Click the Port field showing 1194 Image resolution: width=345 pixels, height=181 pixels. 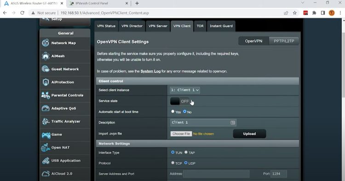pos(279,174)
